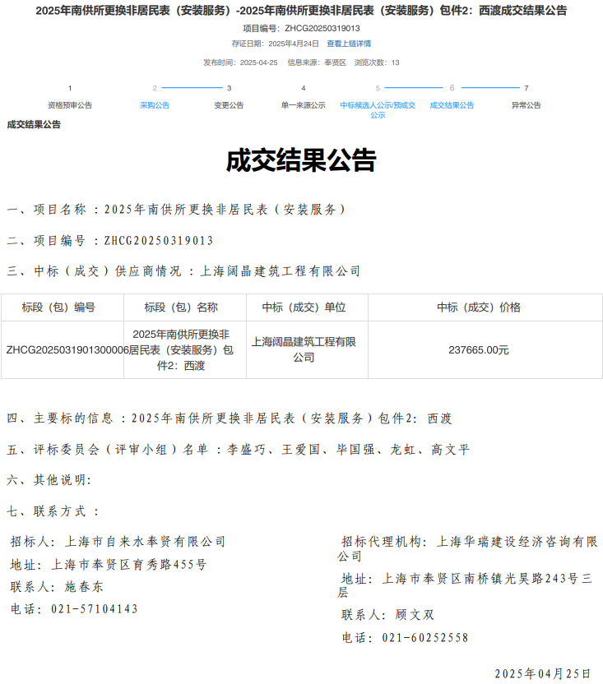Screen dimensions: 603x684
Task: Open the 变更公告 step
Action: coord(229,105)
